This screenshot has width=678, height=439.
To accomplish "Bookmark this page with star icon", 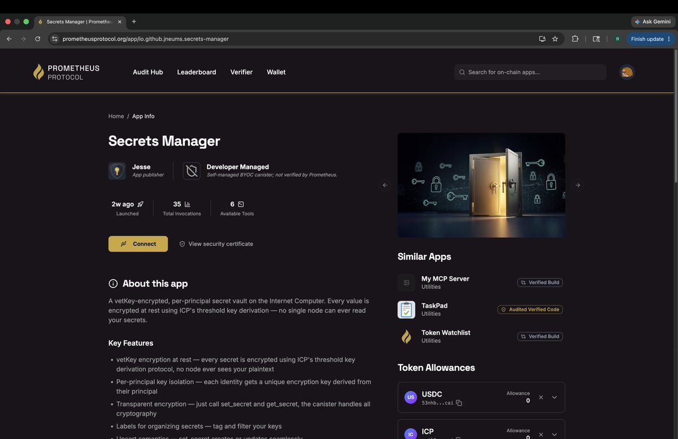I will pyautogui.click(x=555, y=39).
